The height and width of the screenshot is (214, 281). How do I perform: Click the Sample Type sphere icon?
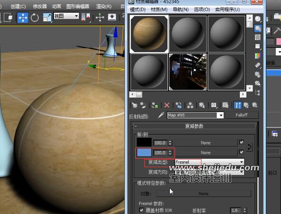pyautogui.click(x=258, y=19)
